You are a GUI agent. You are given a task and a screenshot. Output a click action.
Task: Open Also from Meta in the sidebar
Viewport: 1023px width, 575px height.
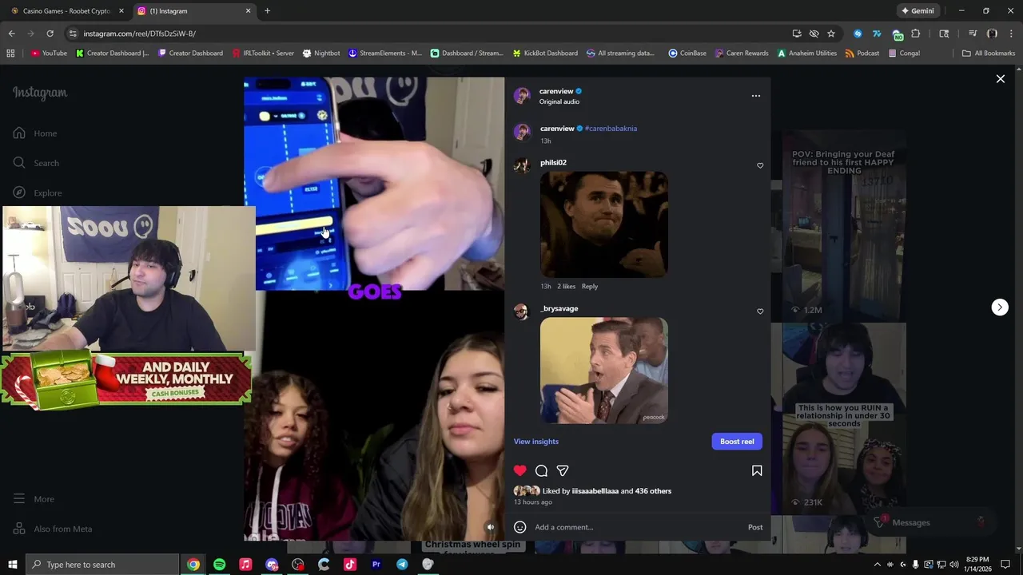click(53, 529)
